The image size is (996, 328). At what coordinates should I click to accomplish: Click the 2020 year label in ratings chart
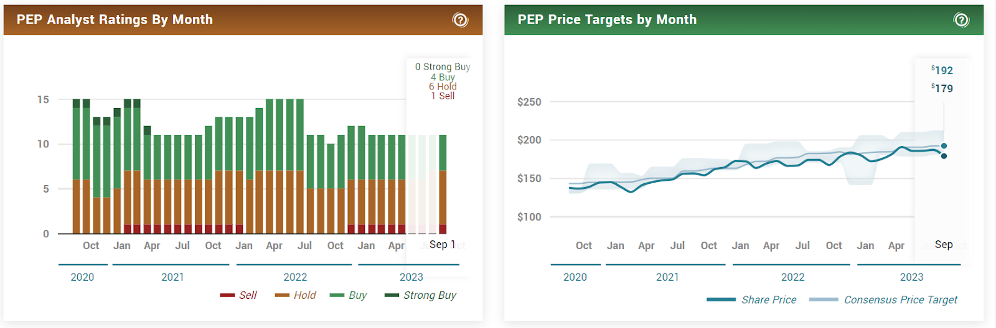click(82, 277)
